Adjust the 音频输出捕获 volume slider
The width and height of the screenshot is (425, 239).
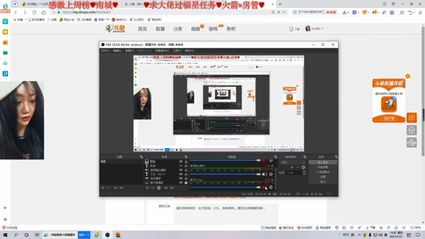(x=225, y=174)
